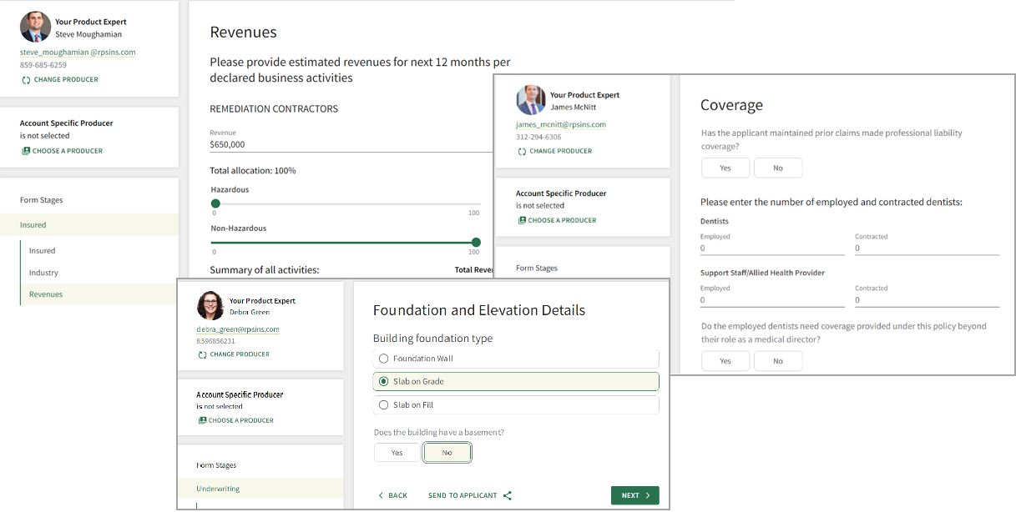Click phone number 8596856231

tap(215, 341)
